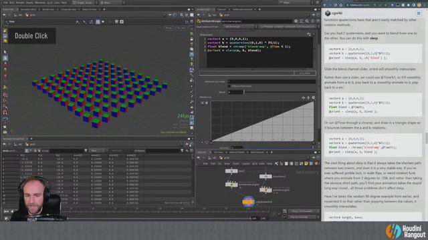The image size is (428, 240).
Task: Open the Layout menu in network editor
Action: (245, 163)
